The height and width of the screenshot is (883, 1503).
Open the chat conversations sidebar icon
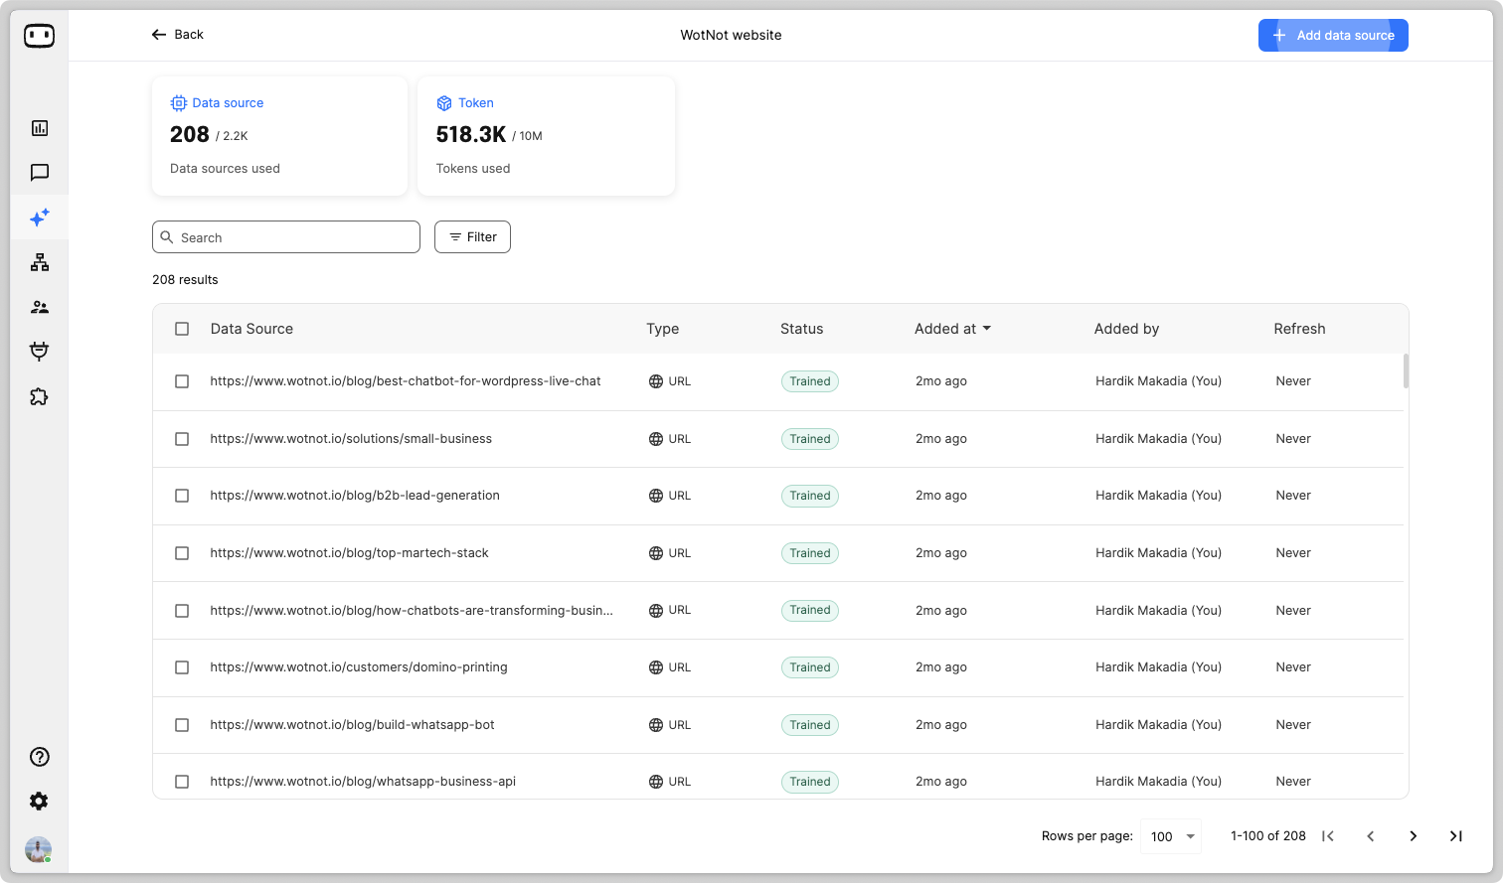(40, 173)
